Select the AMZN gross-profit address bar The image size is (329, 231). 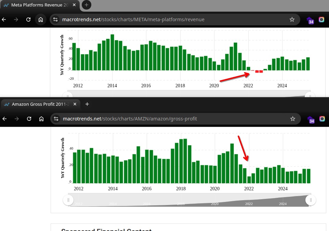tap(175, 119)
